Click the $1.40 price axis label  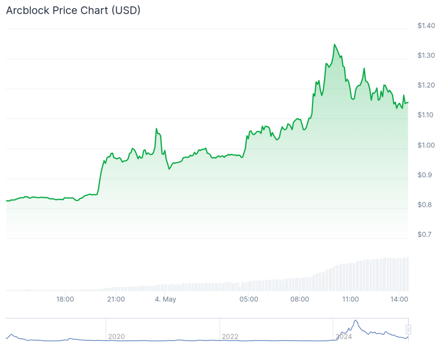click(426, 26)
